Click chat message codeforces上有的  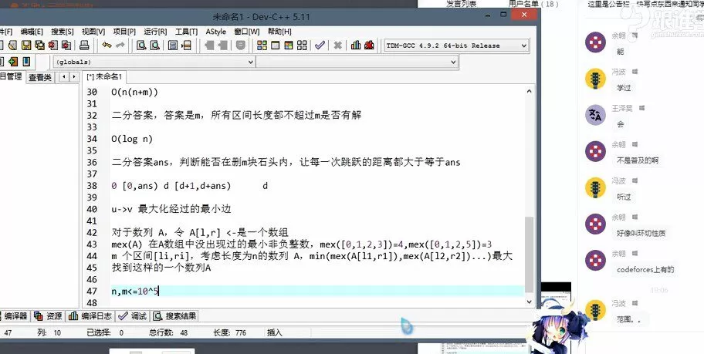tap(645, 270)
